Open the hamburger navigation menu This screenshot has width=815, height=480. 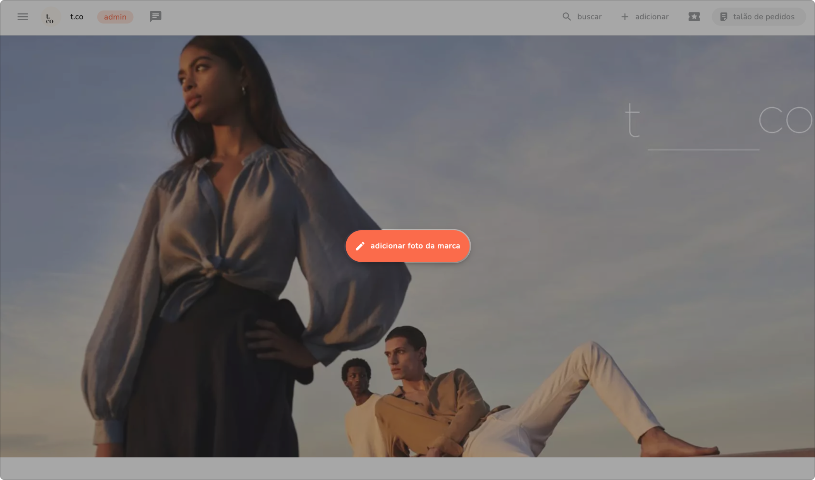tap(22, 17)
